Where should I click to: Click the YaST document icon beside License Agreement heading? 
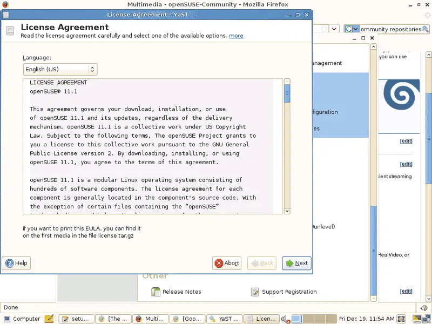click(x=10, y=31)
